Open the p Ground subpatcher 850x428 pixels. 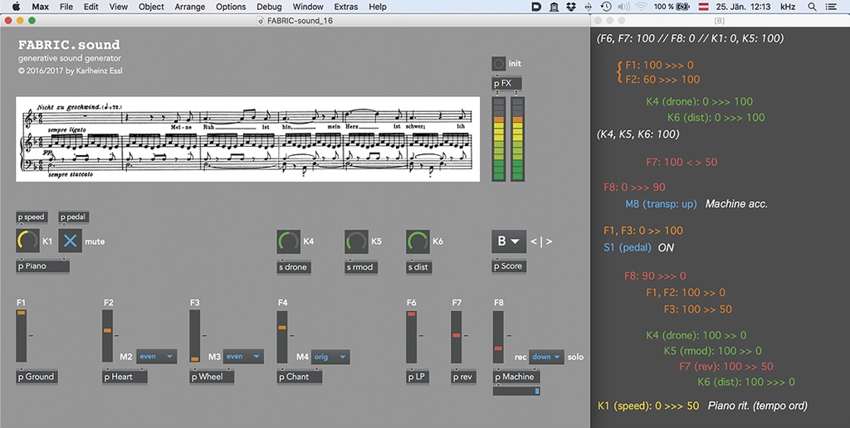point(37,377)
